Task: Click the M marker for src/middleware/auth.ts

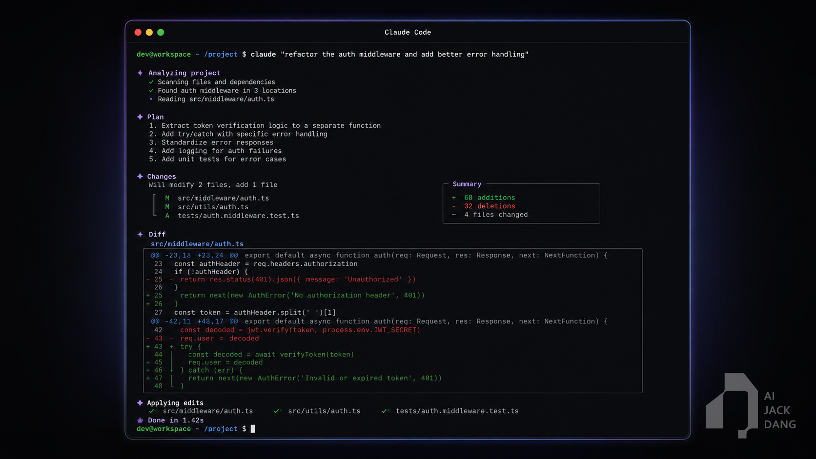Action: [x=167, y=198]
